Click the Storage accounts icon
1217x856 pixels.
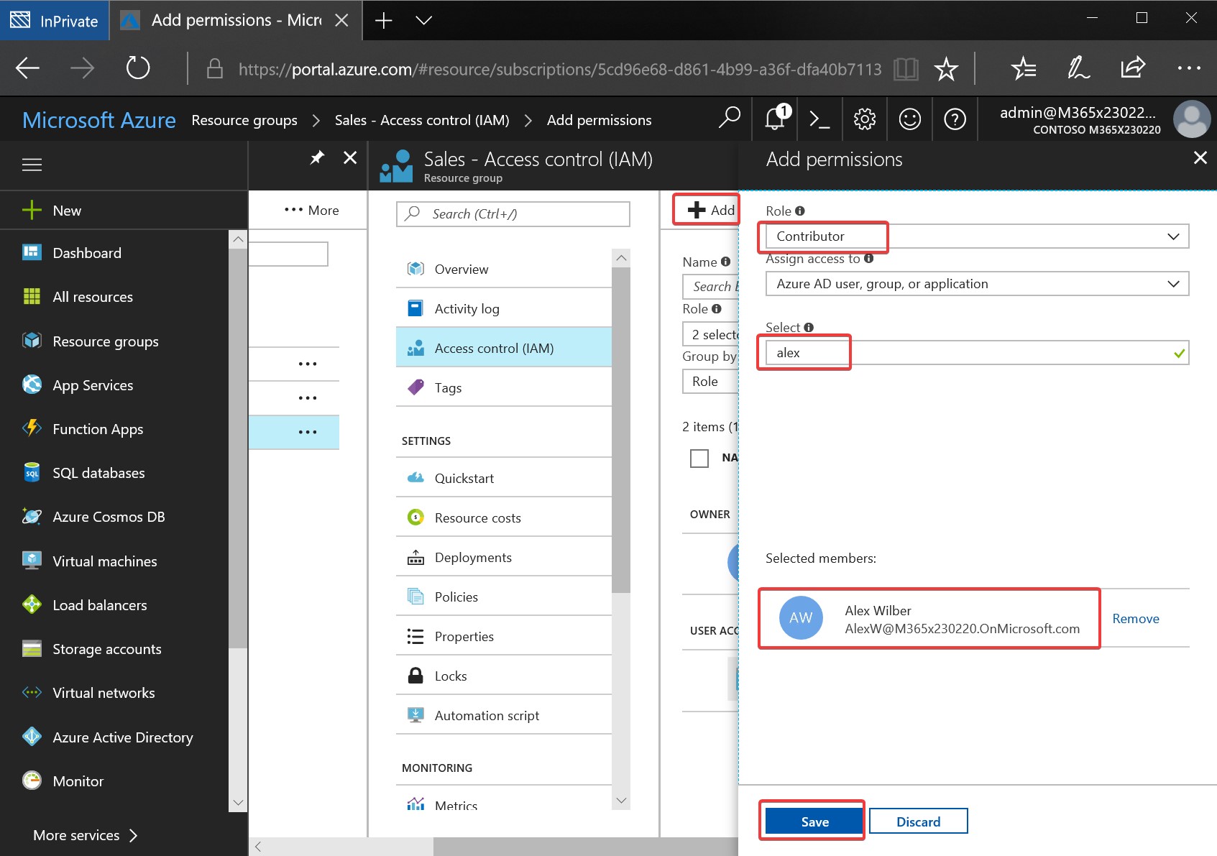32,649
